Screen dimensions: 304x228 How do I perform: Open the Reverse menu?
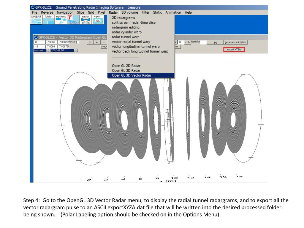pos(47,12)
